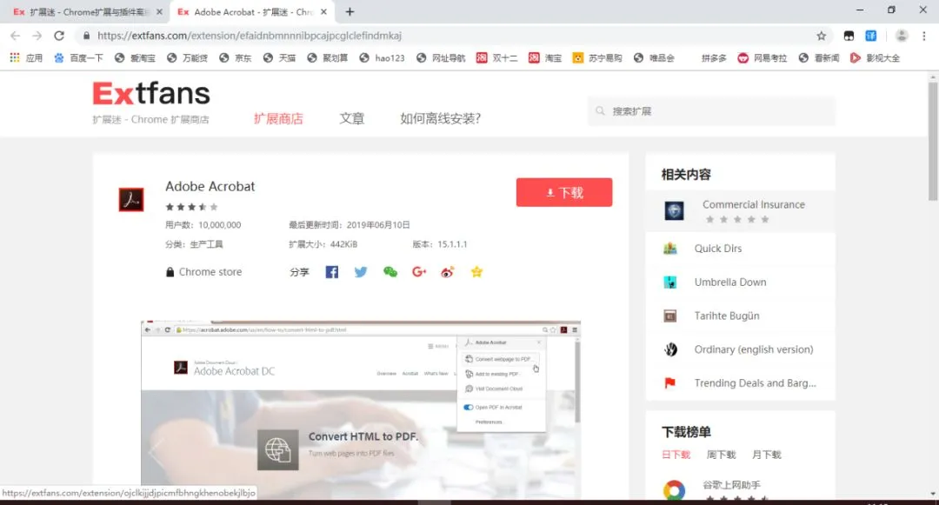Screen dimensions: 939x505
Task: Click the black extension icon in toolbar
Action: [849, 36]
